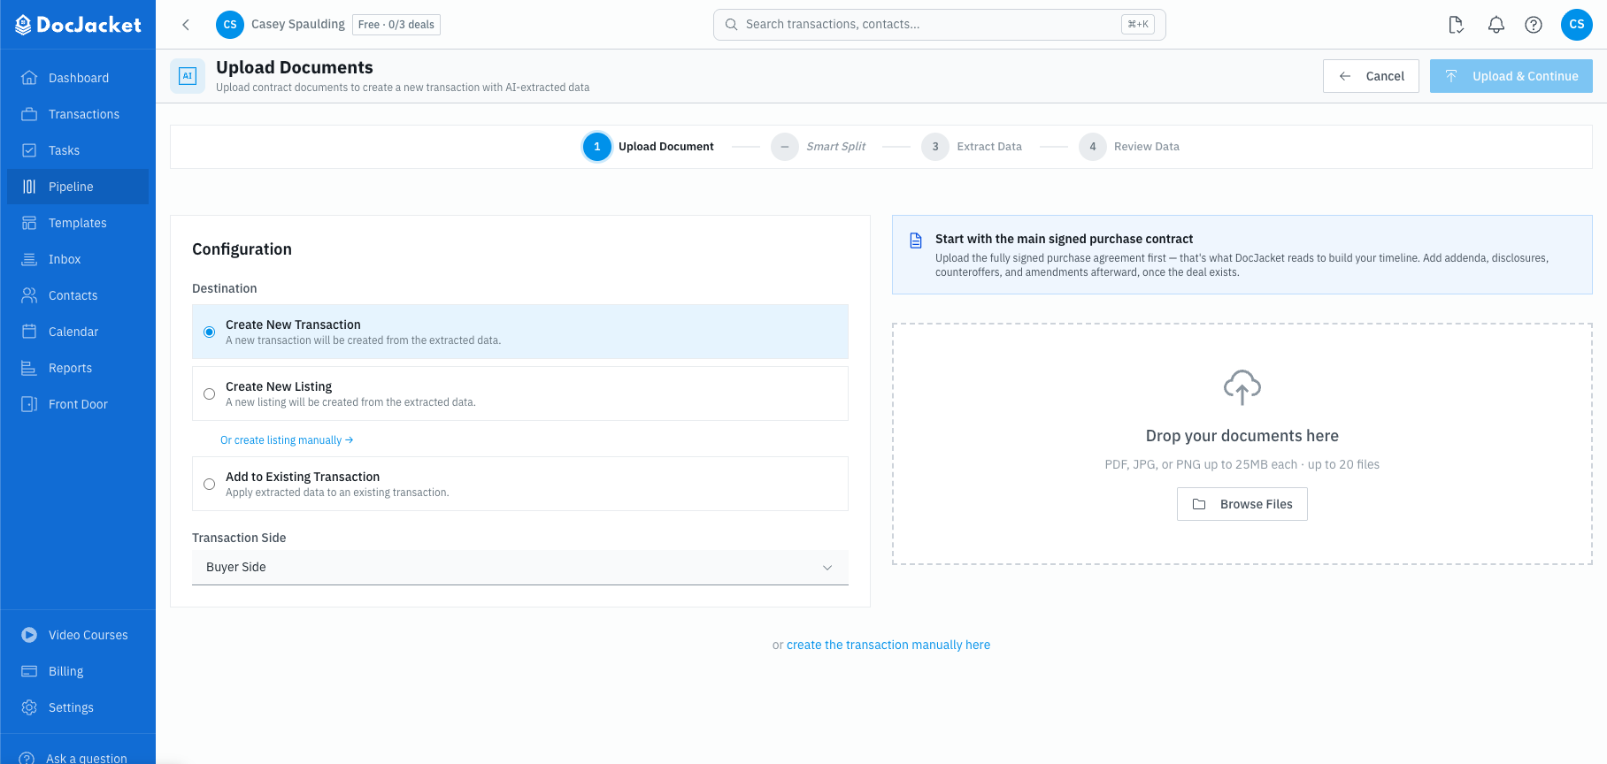Click the Free 0/3 deals badge
Viewport: 1607px width, 764px height.
(396, 25)
